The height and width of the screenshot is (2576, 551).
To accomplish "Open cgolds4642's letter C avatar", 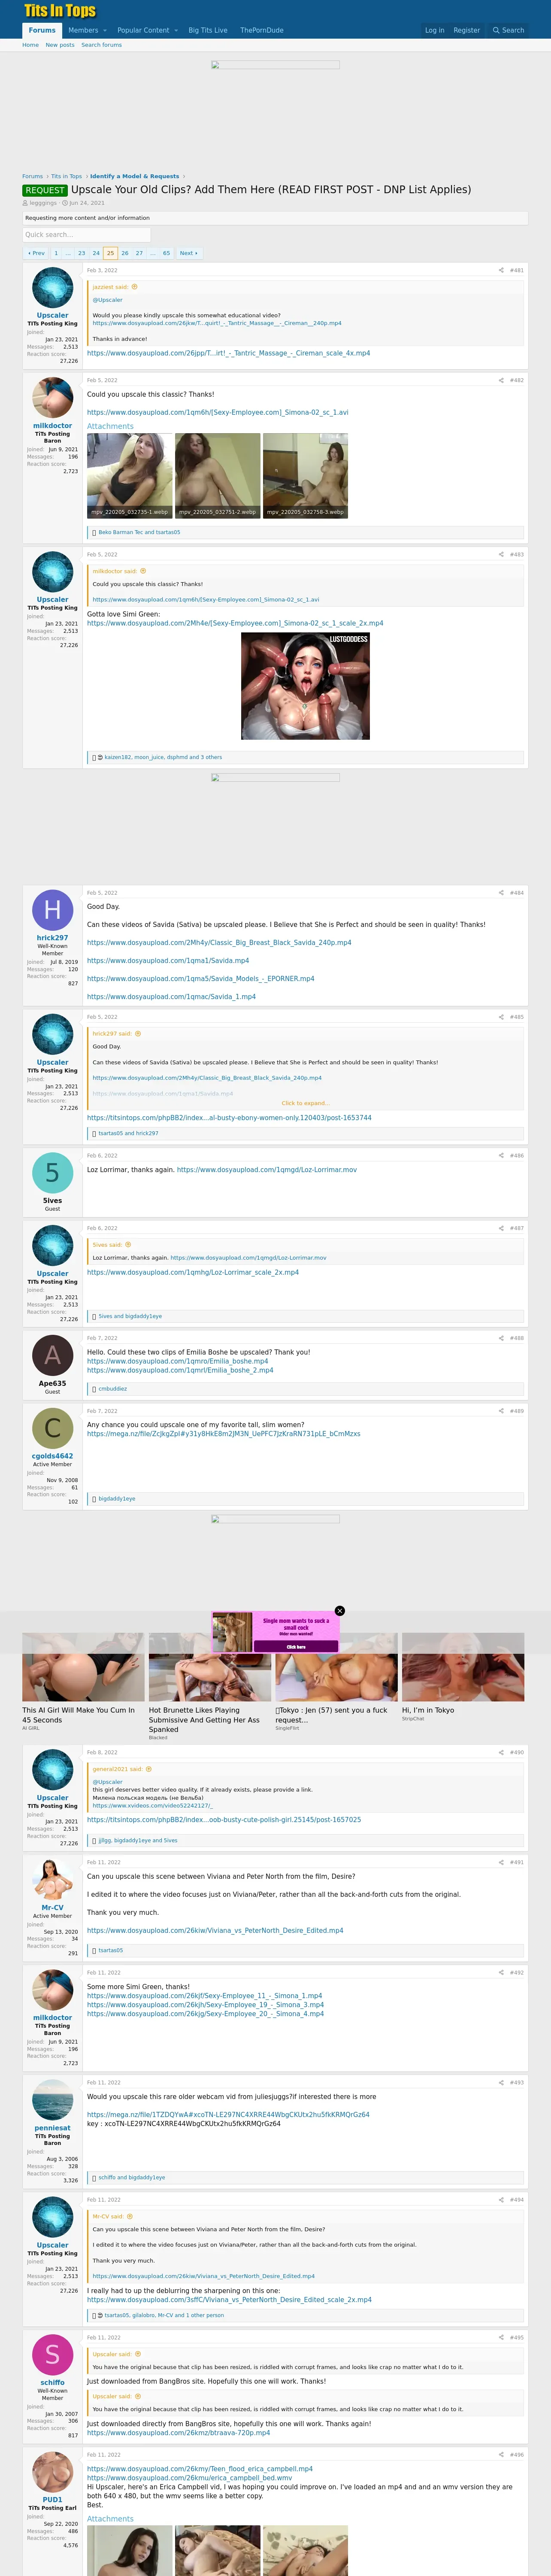I will coord(52,1429).
